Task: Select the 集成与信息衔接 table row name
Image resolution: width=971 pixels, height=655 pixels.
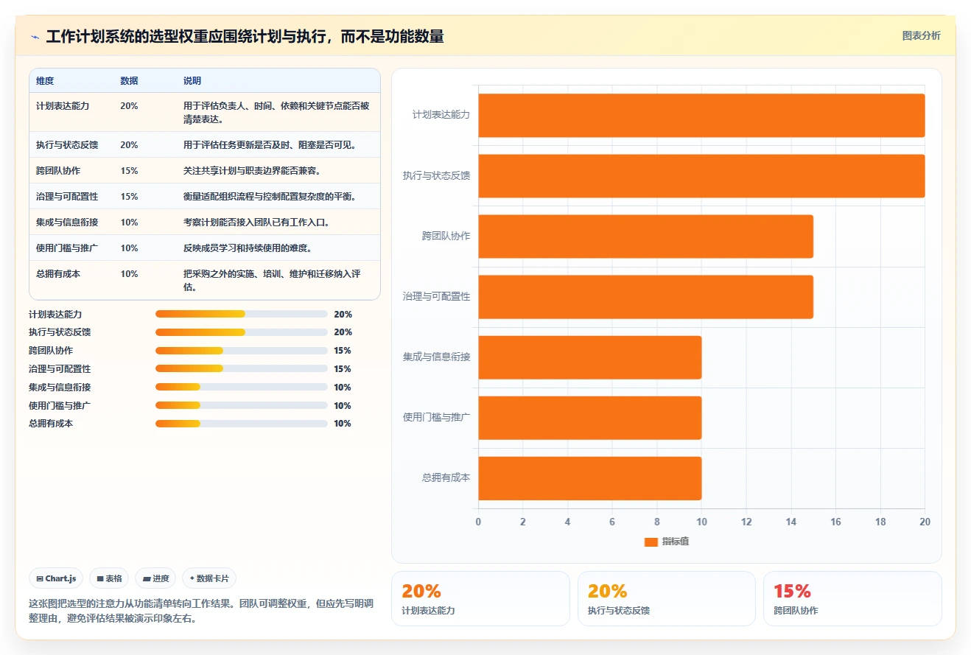Action: click(x=67, y=223)
